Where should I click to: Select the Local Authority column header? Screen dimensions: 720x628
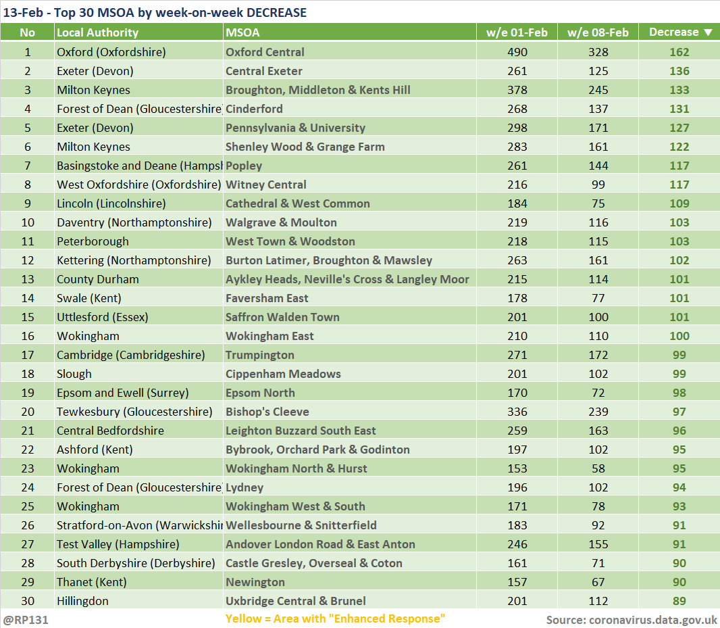138,32
